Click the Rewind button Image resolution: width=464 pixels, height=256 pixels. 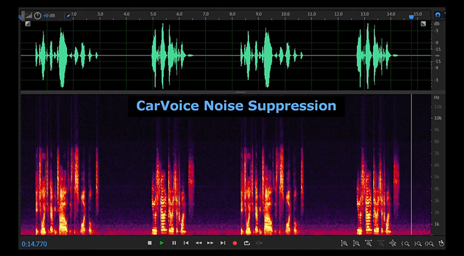pos(198,243)
